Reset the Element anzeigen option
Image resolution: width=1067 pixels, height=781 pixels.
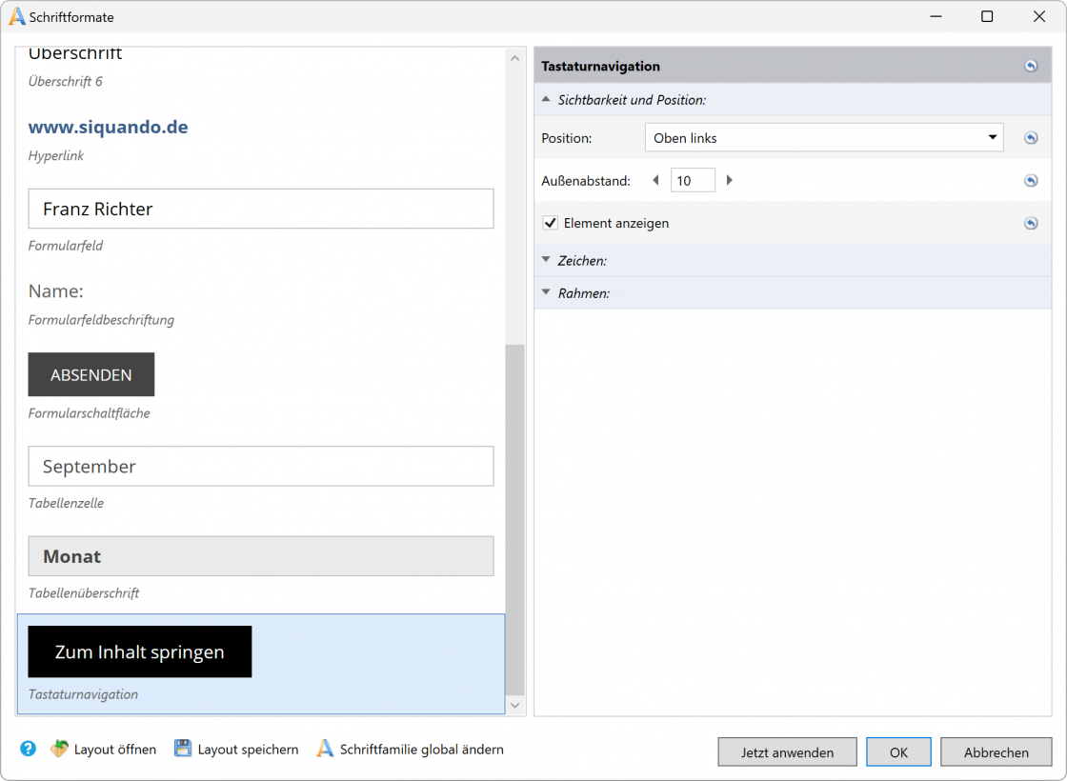(1030, 223)
